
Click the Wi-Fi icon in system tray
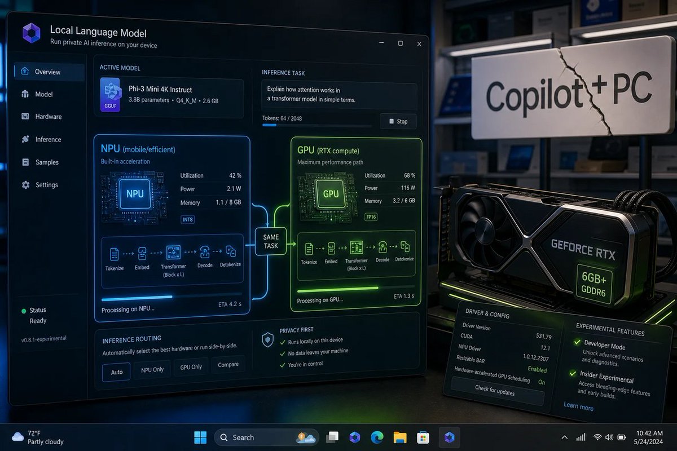tap(598, 437)
